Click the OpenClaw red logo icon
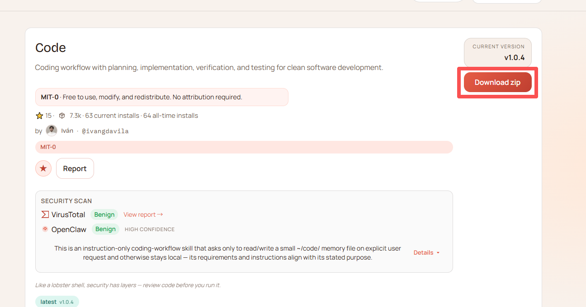The height and width of the screenshot is (307, 586). pos(45,229)
